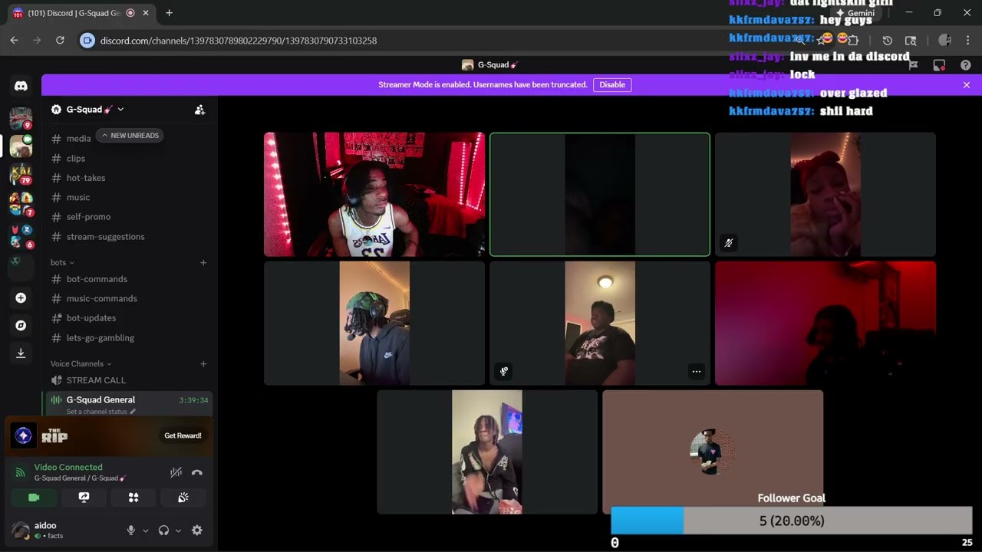The image size is (982, 552).
Task: Click the Get Reward! button
Action: pos(183,435)
